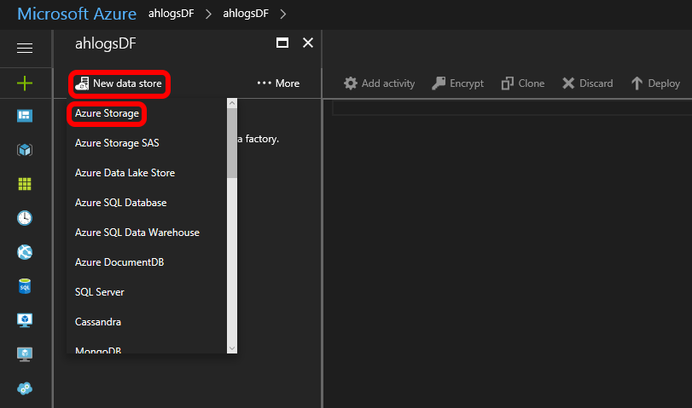The height and width of the screenshot is (408, 692).
Task: Click the New data store icon
Action: pyautogui.click(x=82, y=83)
